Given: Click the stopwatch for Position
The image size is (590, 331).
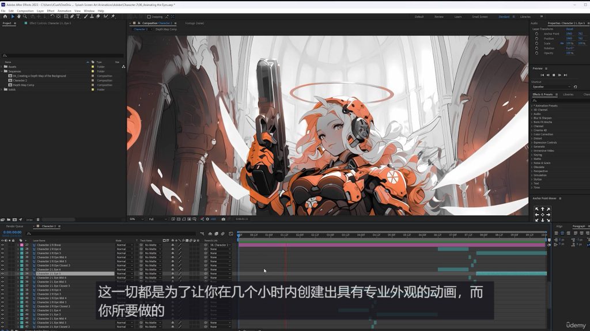Looking at the screenshot, I should (x=536, y=39).
